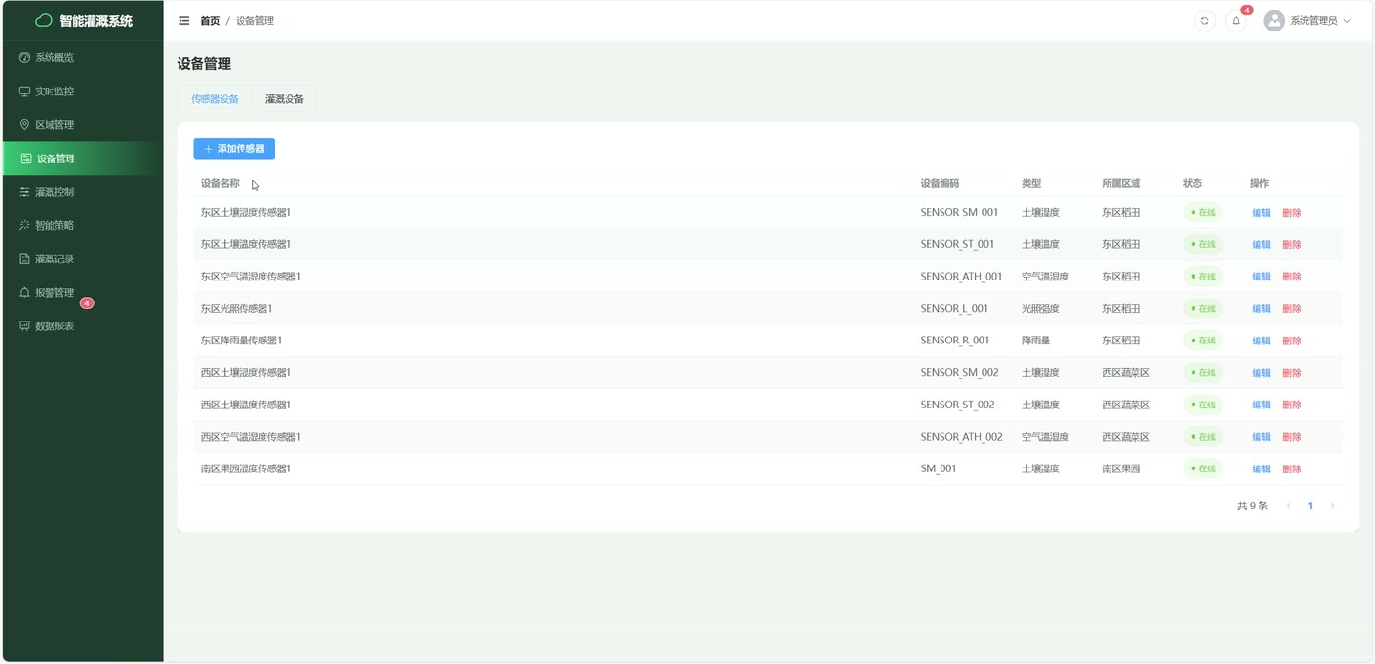1375x664 pixels.
Task: Click the 降雨量 type cell
Action: (1036, 341)
